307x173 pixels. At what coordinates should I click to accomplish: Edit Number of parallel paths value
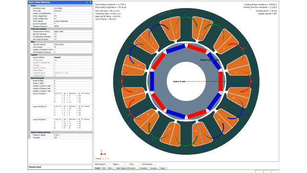pos(72,13)
